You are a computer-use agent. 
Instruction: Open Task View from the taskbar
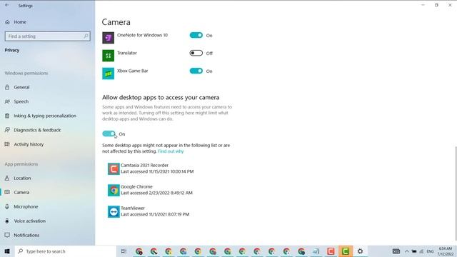click(124, 251)
